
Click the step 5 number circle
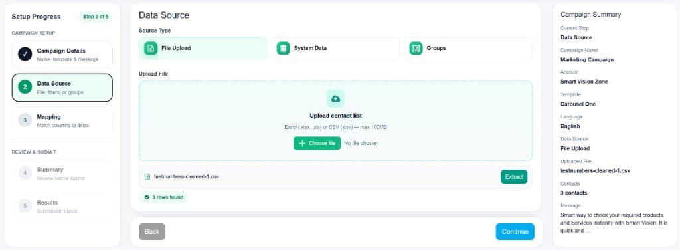pyautogui.click(x=25, y=205)
